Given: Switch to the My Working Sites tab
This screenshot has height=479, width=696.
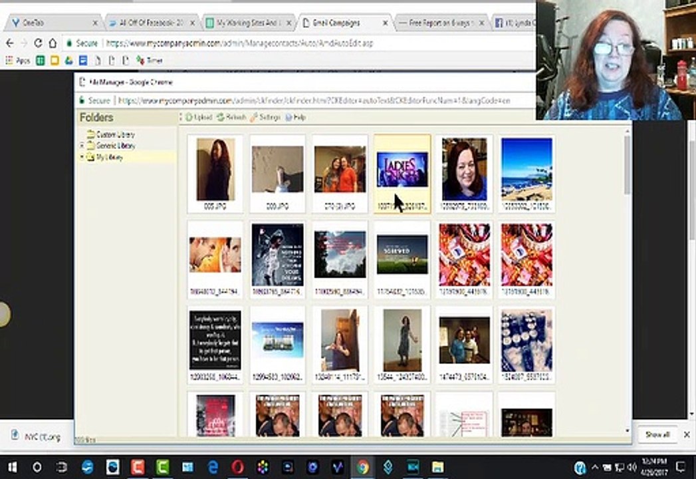Looking at the screenshot, I should 248,22.
